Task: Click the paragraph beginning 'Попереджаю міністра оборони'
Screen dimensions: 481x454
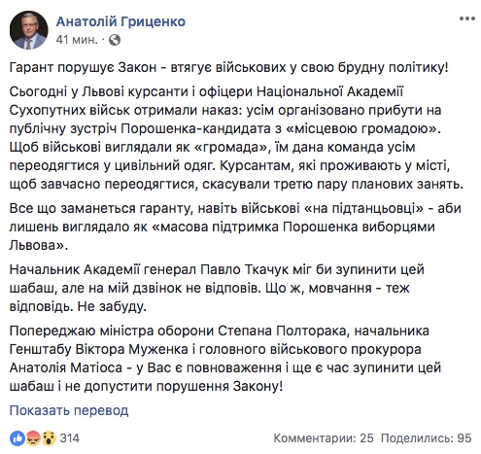Action: coord(225,359)
